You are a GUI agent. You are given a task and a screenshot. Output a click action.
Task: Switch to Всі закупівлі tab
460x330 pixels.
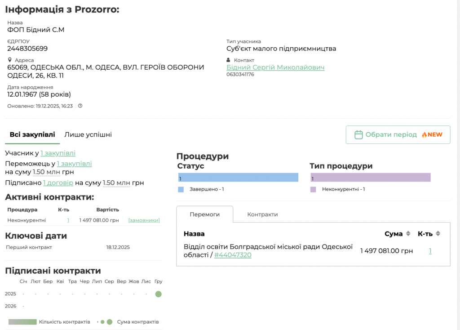32,134
